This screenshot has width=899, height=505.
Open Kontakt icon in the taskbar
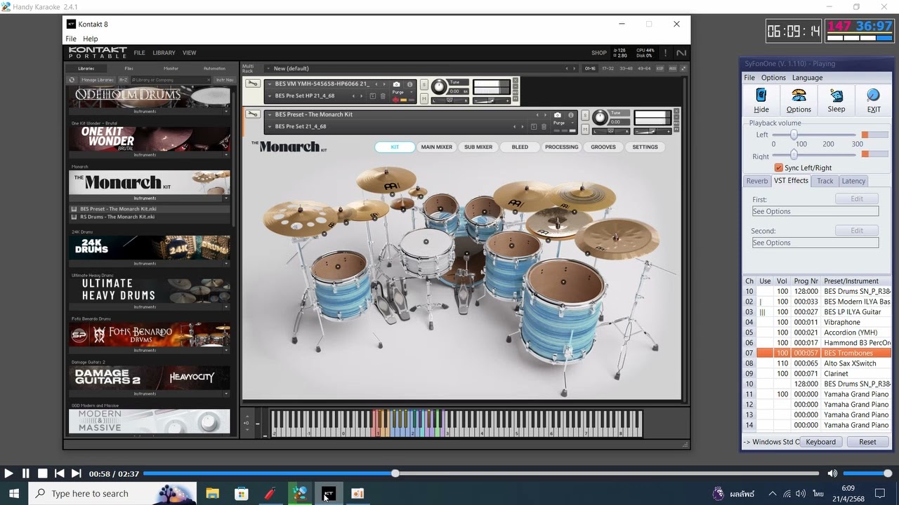click(329, 493)
